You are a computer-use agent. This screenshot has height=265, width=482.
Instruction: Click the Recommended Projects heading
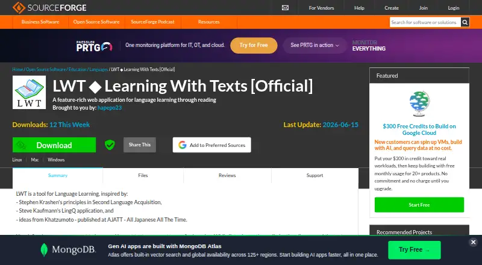[404, 232]
